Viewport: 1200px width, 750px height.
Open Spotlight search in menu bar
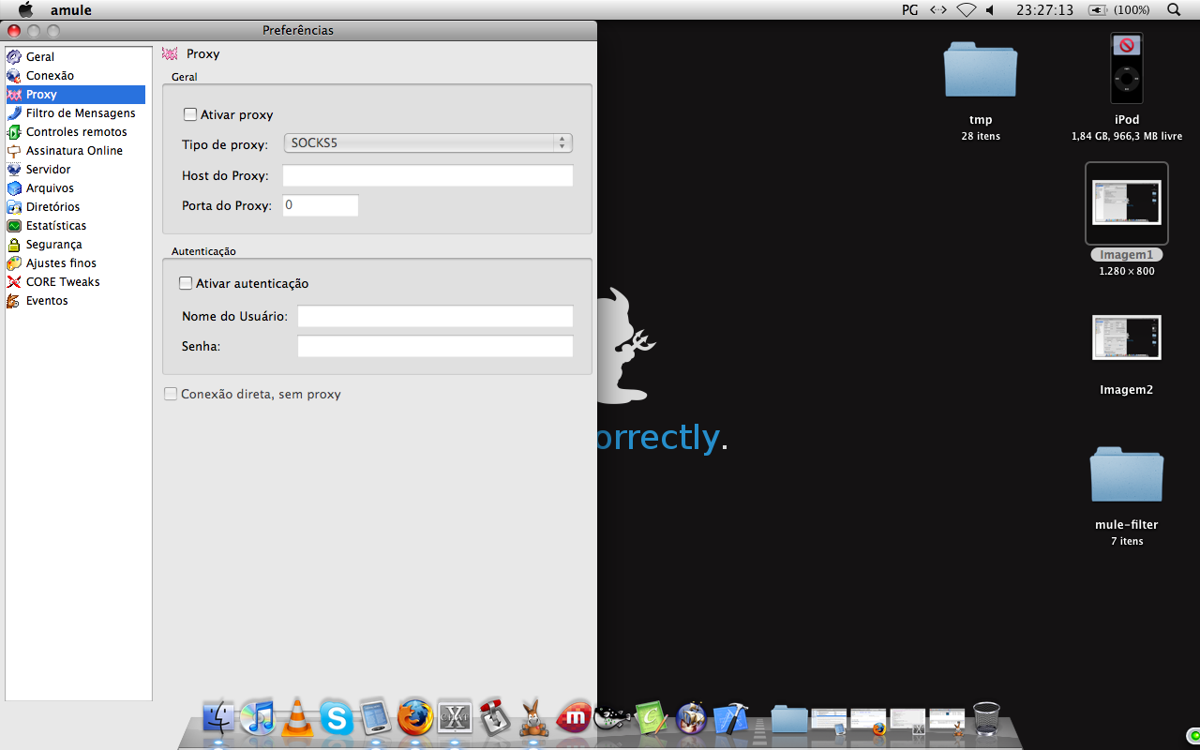1174,10
